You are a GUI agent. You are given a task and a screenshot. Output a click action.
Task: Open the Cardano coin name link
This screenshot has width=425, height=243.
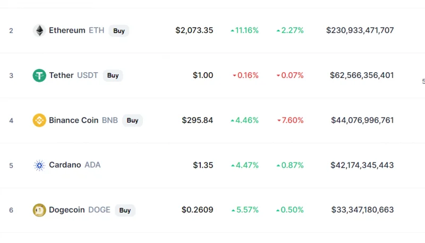point(65,165)
